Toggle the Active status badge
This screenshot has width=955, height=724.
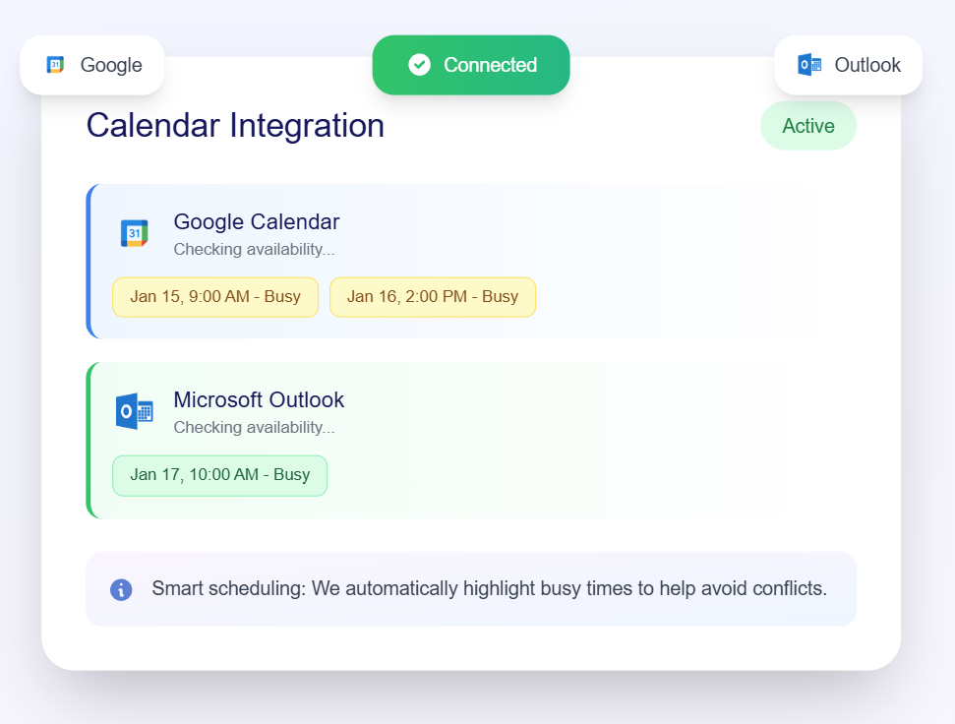click(x=807, y=125)
